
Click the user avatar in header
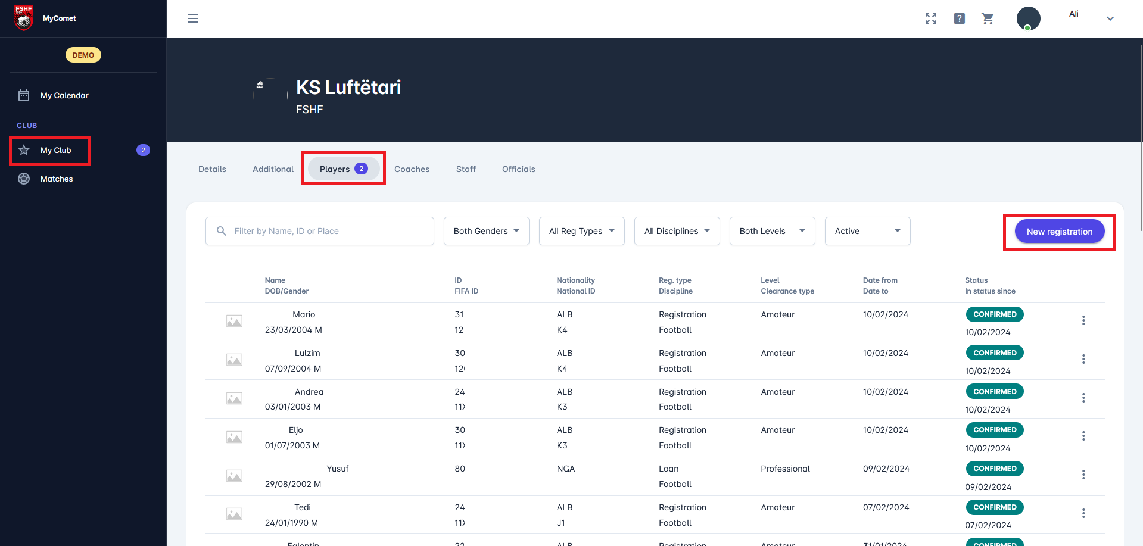(1028, 18)
